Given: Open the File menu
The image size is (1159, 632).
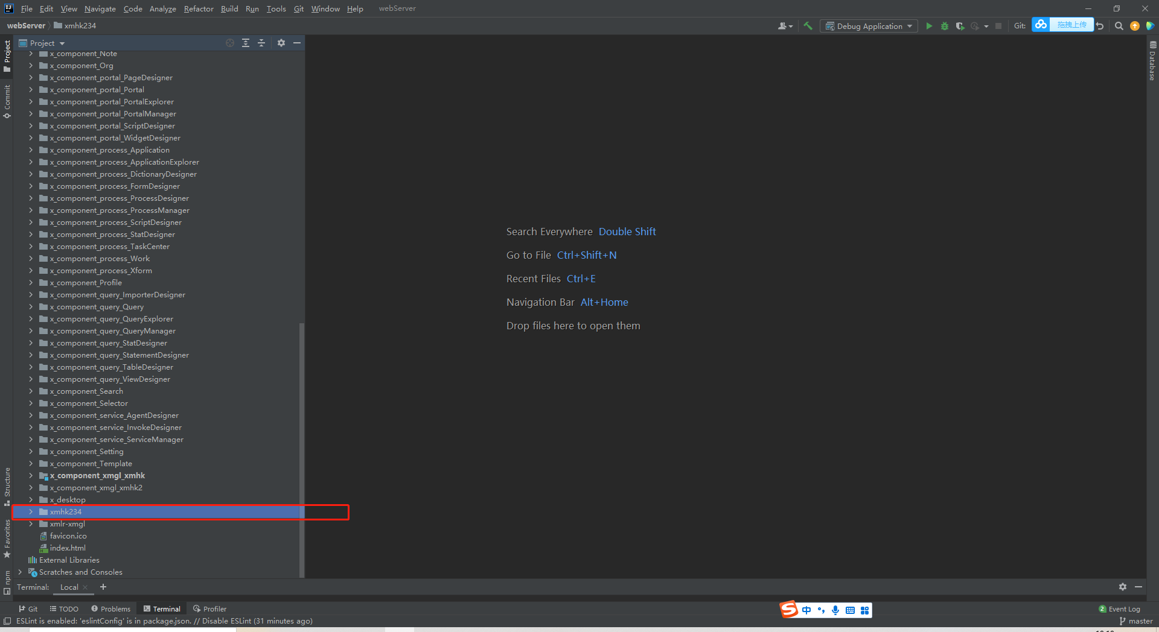Looking at the screenshot, I should pos(27,8).
